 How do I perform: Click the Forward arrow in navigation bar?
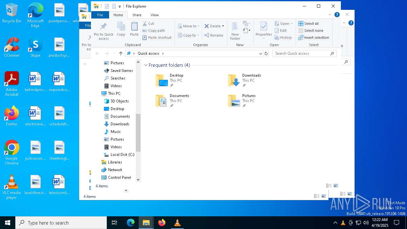[x=107, y=53]
